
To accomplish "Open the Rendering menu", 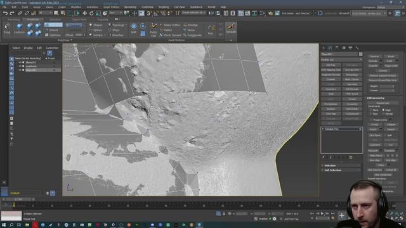I will click(130, 7).
